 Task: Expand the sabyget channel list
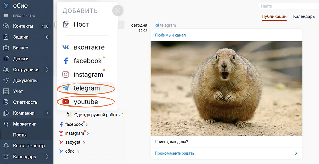[x=84, y=142]
